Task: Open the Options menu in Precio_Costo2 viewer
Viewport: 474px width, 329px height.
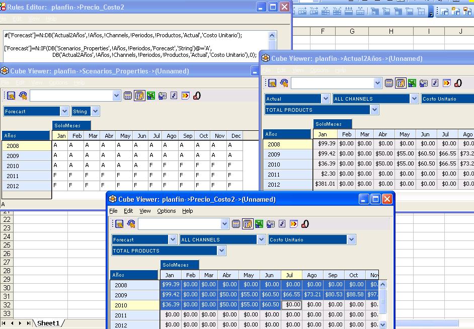Action: [x=166, y=211]
